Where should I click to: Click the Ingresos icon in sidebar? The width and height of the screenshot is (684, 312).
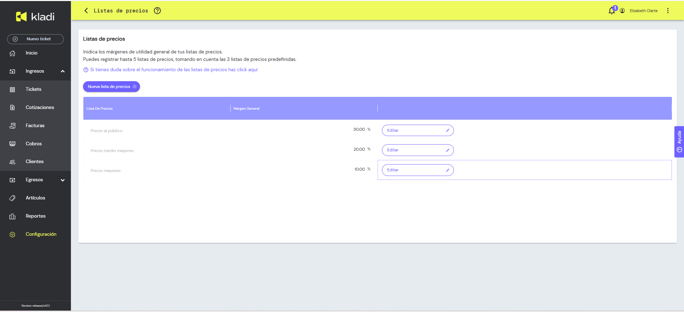point(12,71)
